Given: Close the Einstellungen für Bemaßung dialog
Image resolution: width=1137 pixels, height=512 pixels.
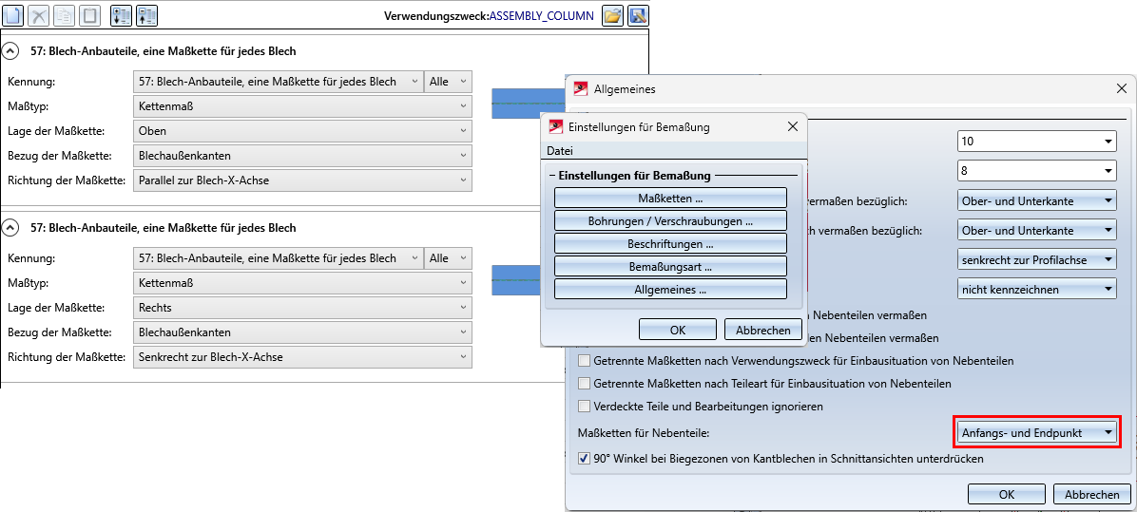Looking at the screenshot, I should click(792, 127).
